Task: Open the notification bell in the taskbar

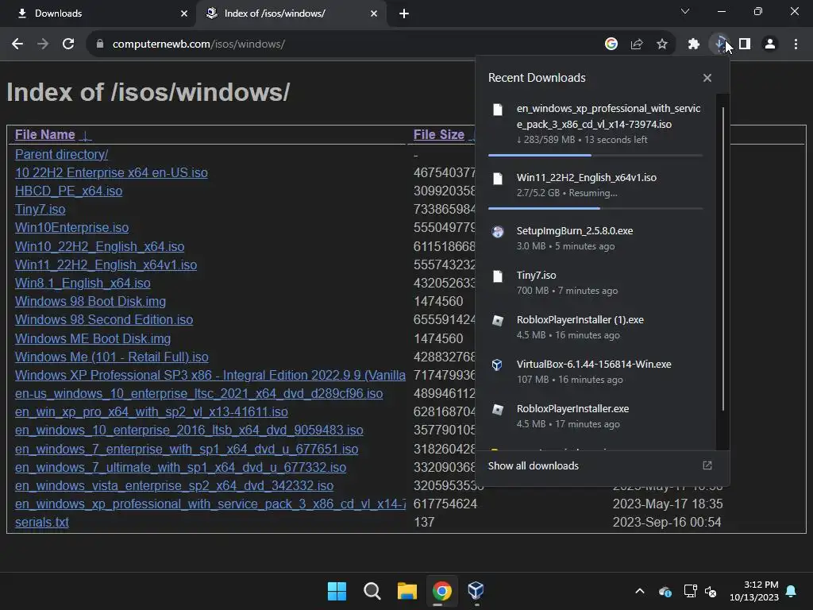Action: coord(792,591)
